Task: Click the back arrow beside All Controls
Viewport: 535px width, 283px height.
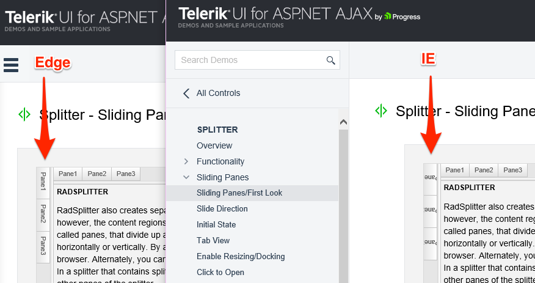Action: click(x=186, y=94)
